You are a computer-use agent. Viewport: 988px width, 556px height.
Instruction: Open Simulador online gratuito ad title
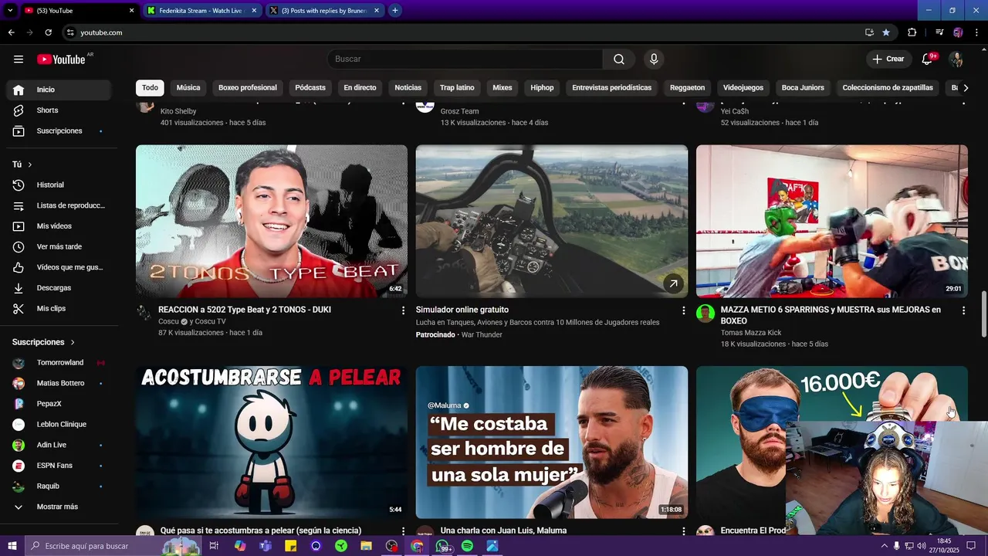tap(462, 310)
